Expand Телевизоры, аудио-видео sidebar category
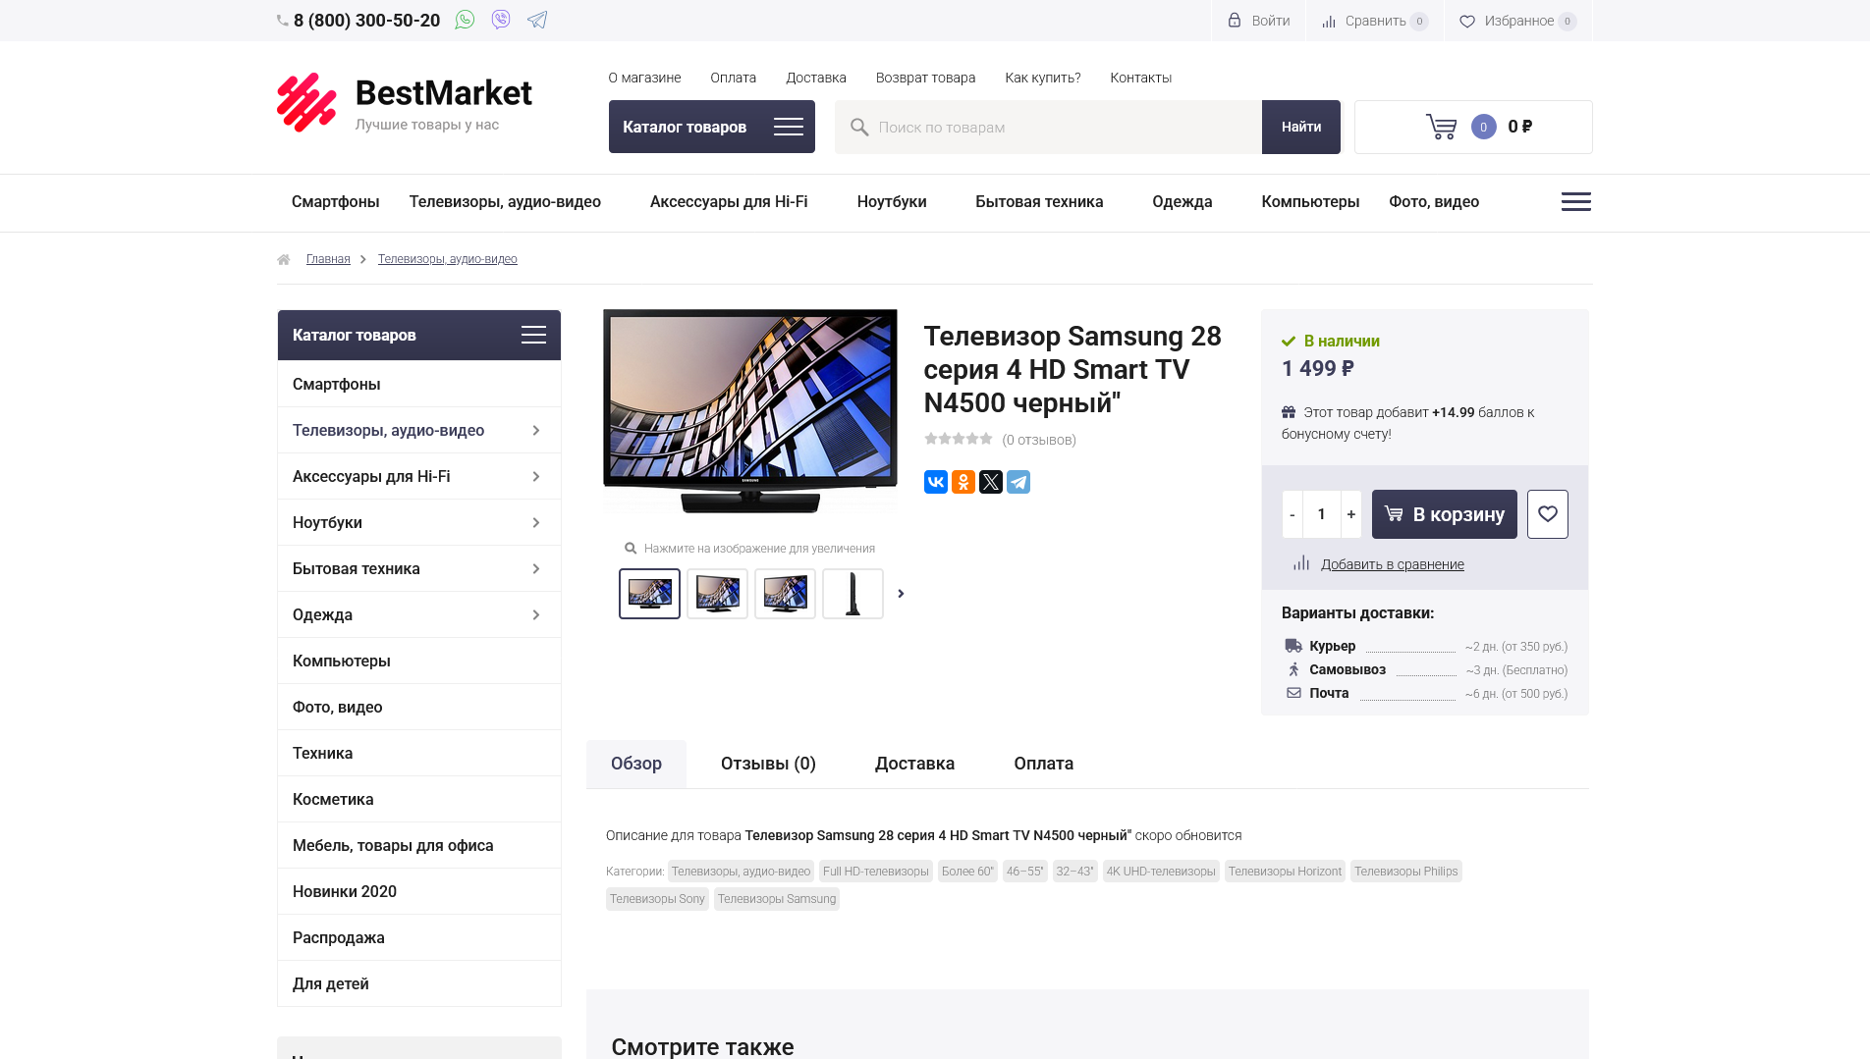Screen dimensions: 1870x1059 (x=536, y=430)
